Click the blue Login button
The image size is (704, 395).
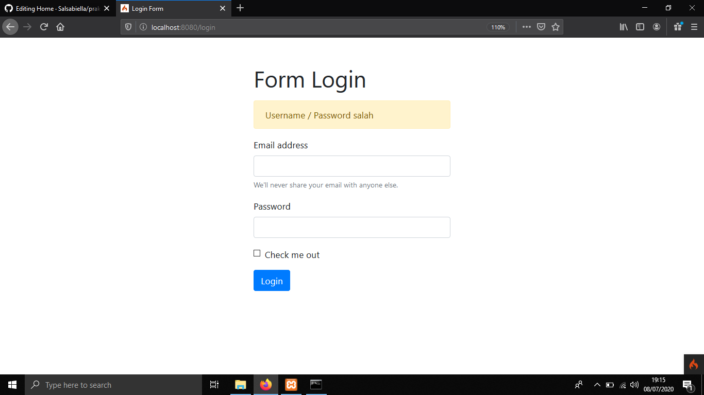tap(272, 281)
